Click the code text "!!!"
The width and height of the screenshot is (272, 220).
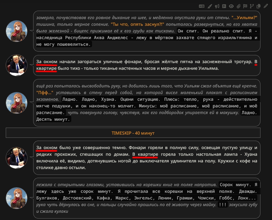tap(223, 205)
